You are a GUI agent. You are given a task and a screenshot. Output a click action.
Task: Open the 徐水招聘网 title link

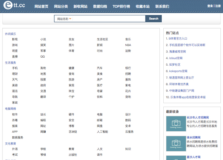[x=194, y=137]
